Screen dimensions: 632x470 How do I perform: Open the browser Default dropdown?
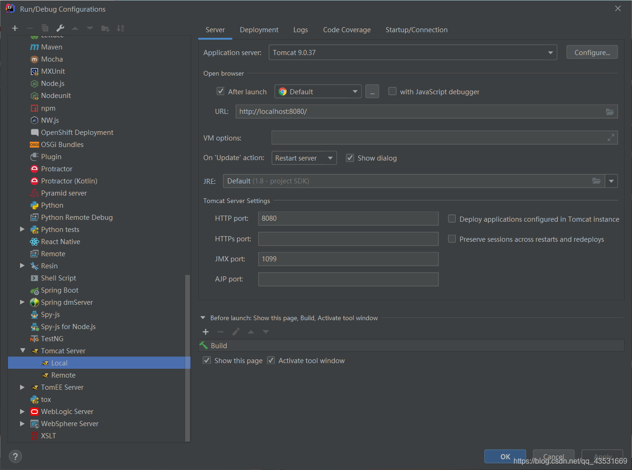[x=319, y=91]
